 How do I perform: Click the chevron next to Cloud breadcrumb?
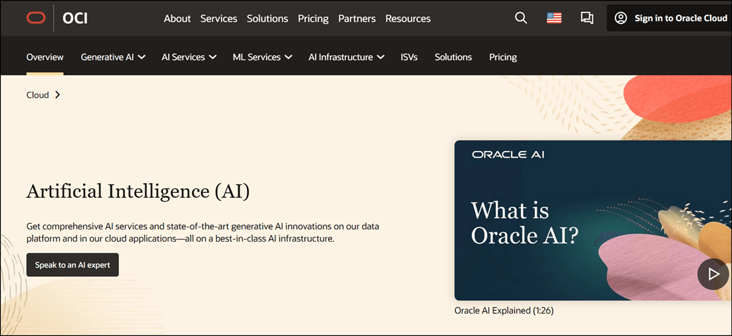click(x=57, y=94)
